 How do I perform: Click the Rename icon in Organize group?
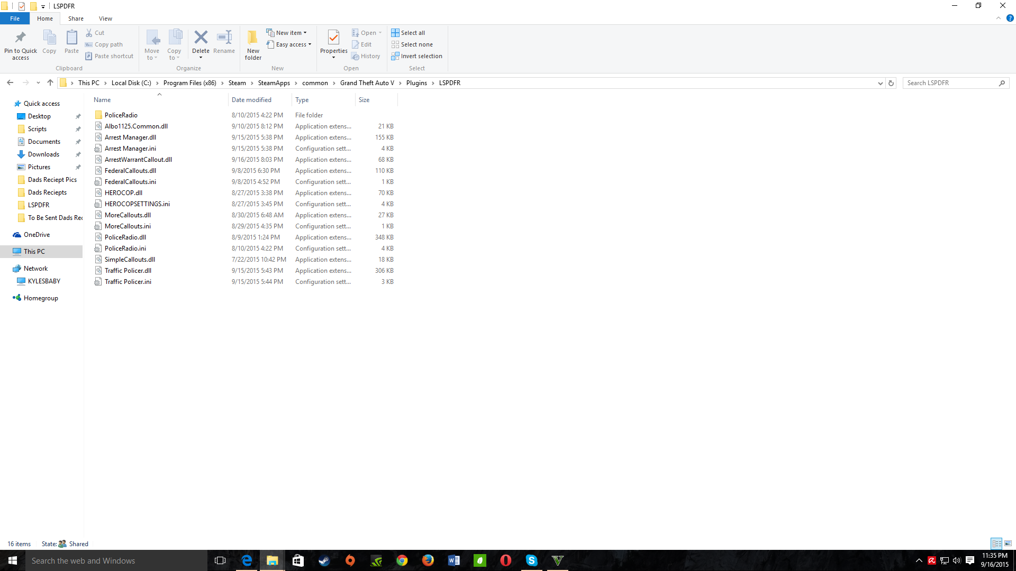tap(224, 38)
